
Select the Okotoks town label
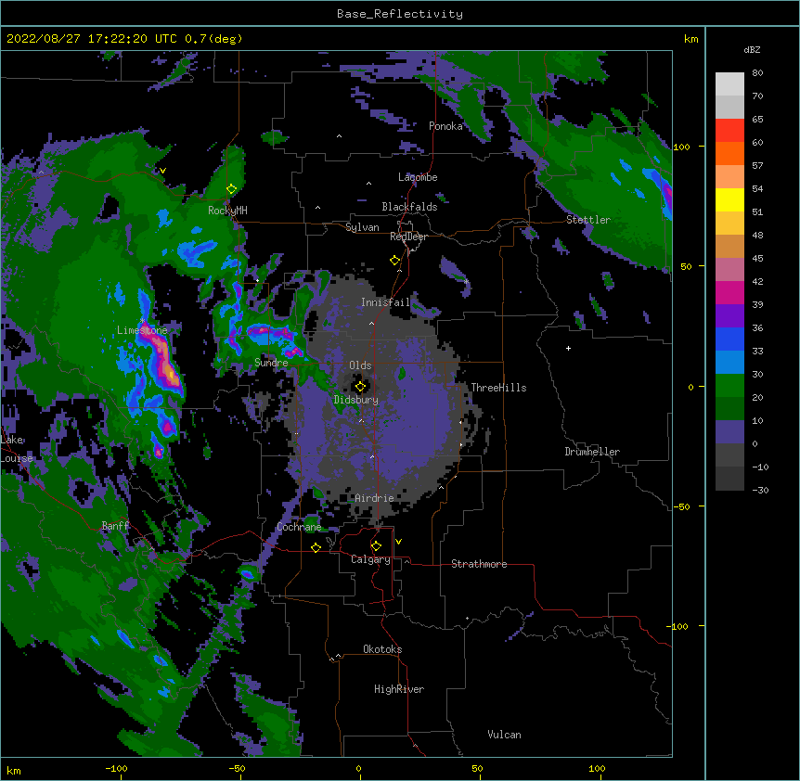(382, 649)
